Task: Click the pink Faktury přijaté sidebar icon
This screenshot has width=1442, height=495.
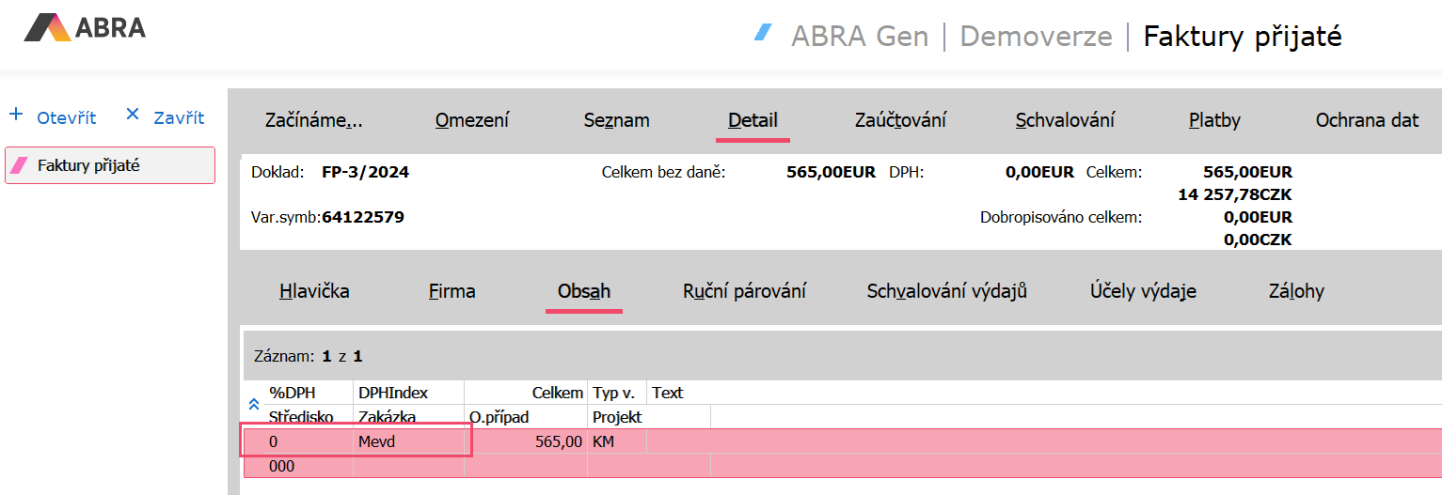Action: (19, 165)
